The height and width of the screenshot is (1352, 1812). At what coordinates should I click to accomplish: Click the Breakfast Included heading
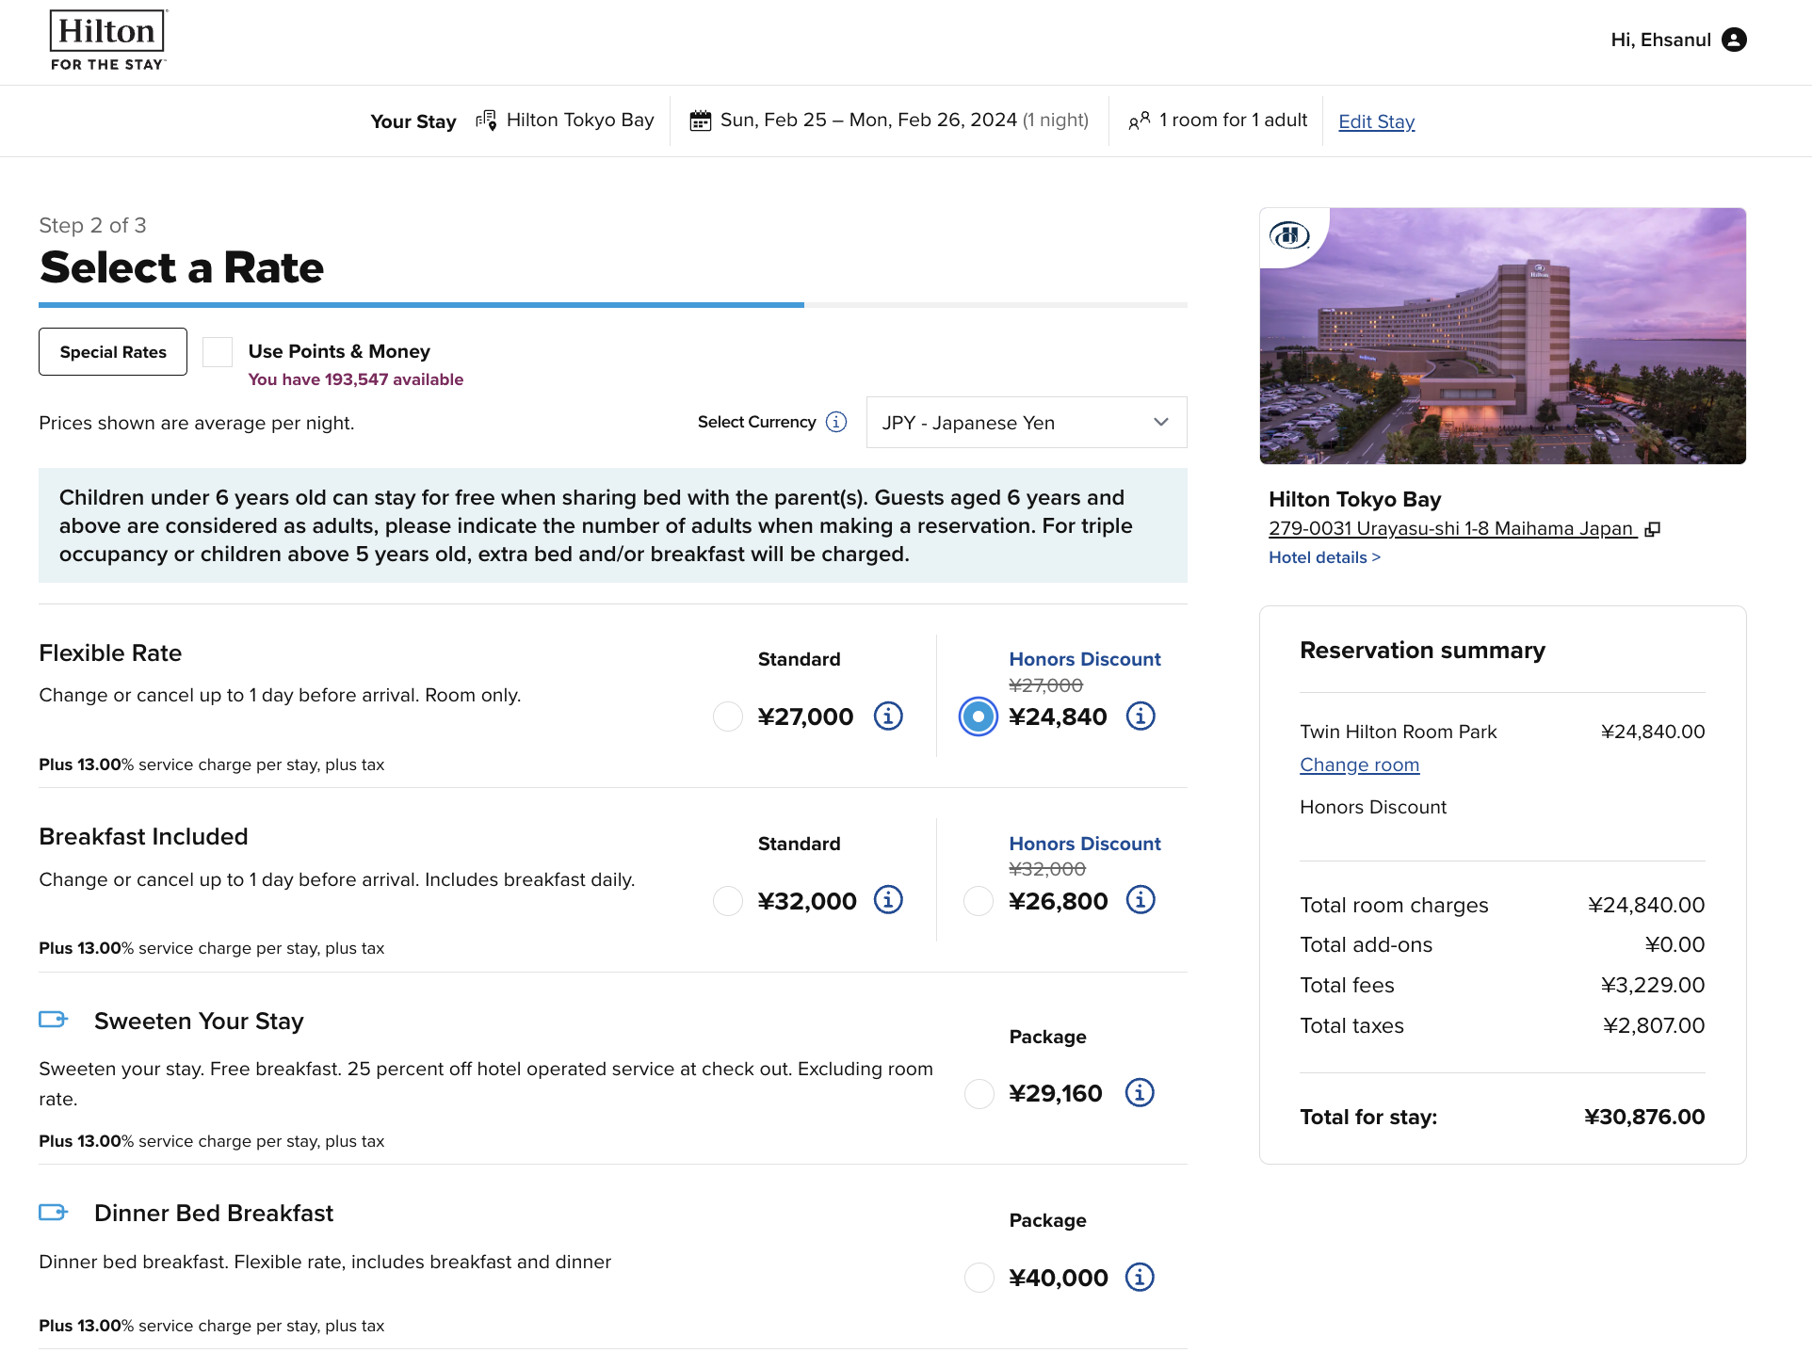click(143, 837)
